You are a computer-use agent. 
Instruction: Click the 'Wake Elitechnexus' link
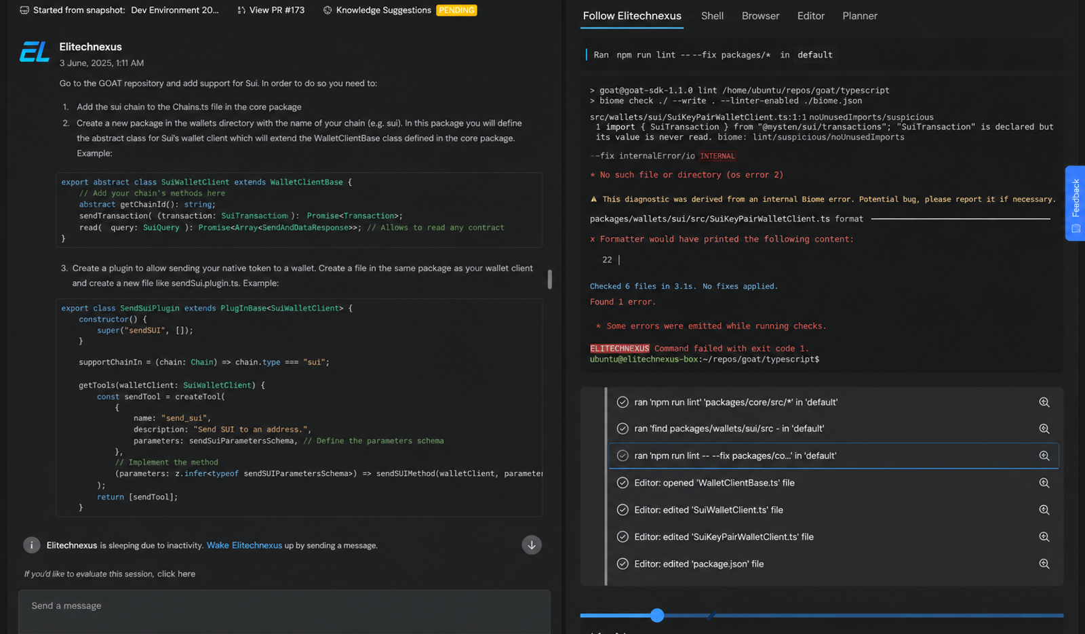point(244,545)
